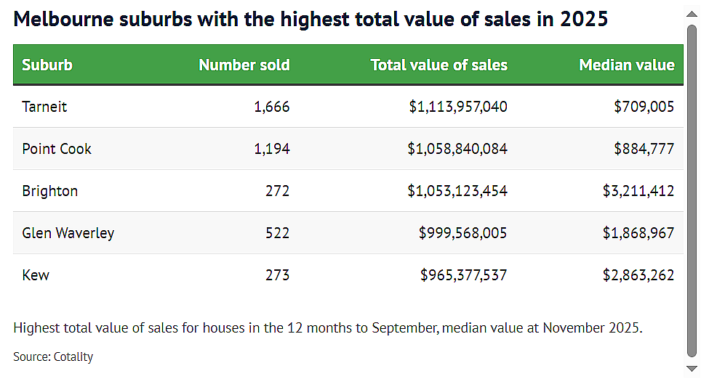This screenshot has height=379, width=709.
Task: Click Kew's median value $2,863,262
Action: click(x=638, y=275)
